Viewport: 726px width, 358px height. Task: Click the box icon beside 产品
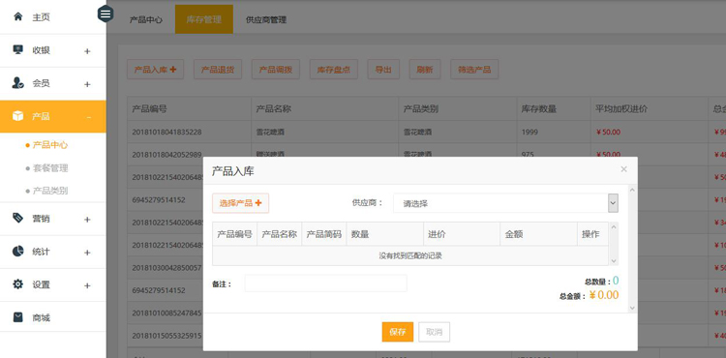coord(18,116)
